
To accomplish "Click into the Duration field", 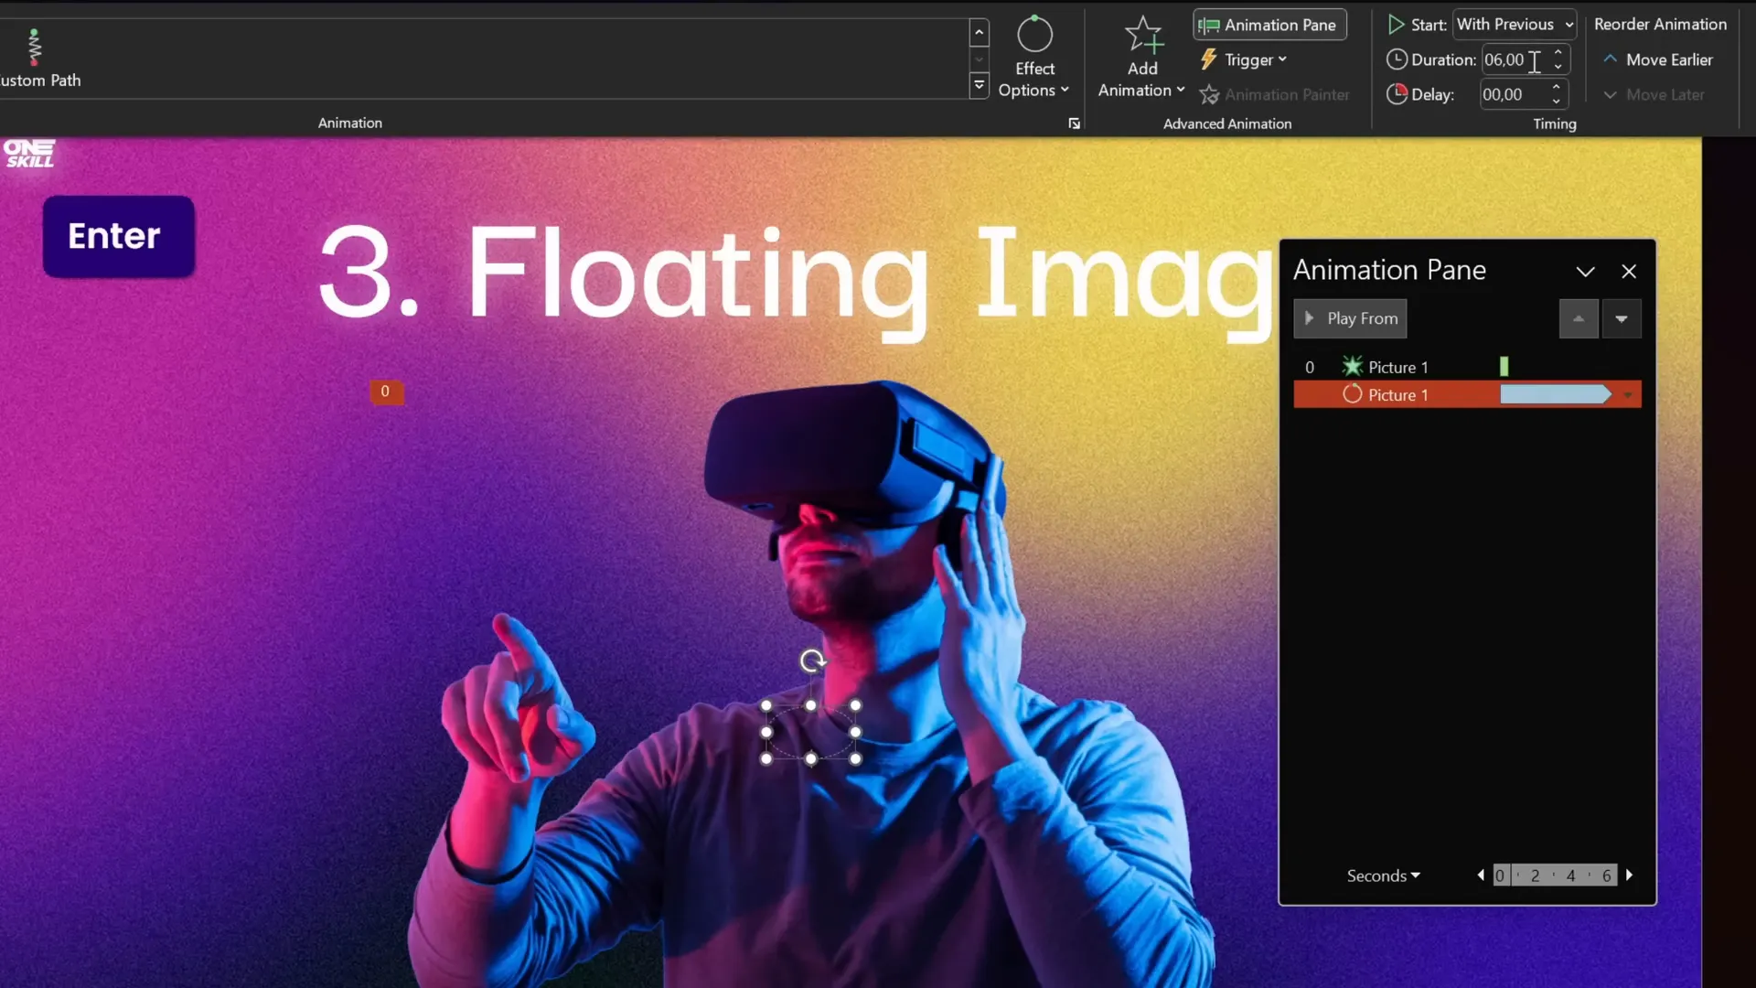I will [1514, 59].
